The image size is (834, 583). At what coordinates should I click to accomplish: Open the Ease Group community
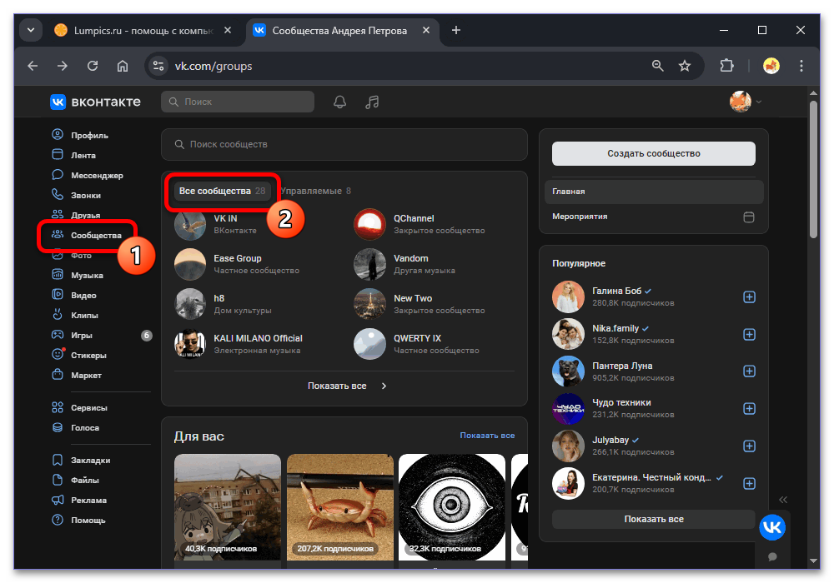[237, 258]
